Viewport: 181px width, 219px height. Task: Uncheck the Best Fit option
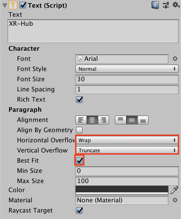tap(79, 161)
